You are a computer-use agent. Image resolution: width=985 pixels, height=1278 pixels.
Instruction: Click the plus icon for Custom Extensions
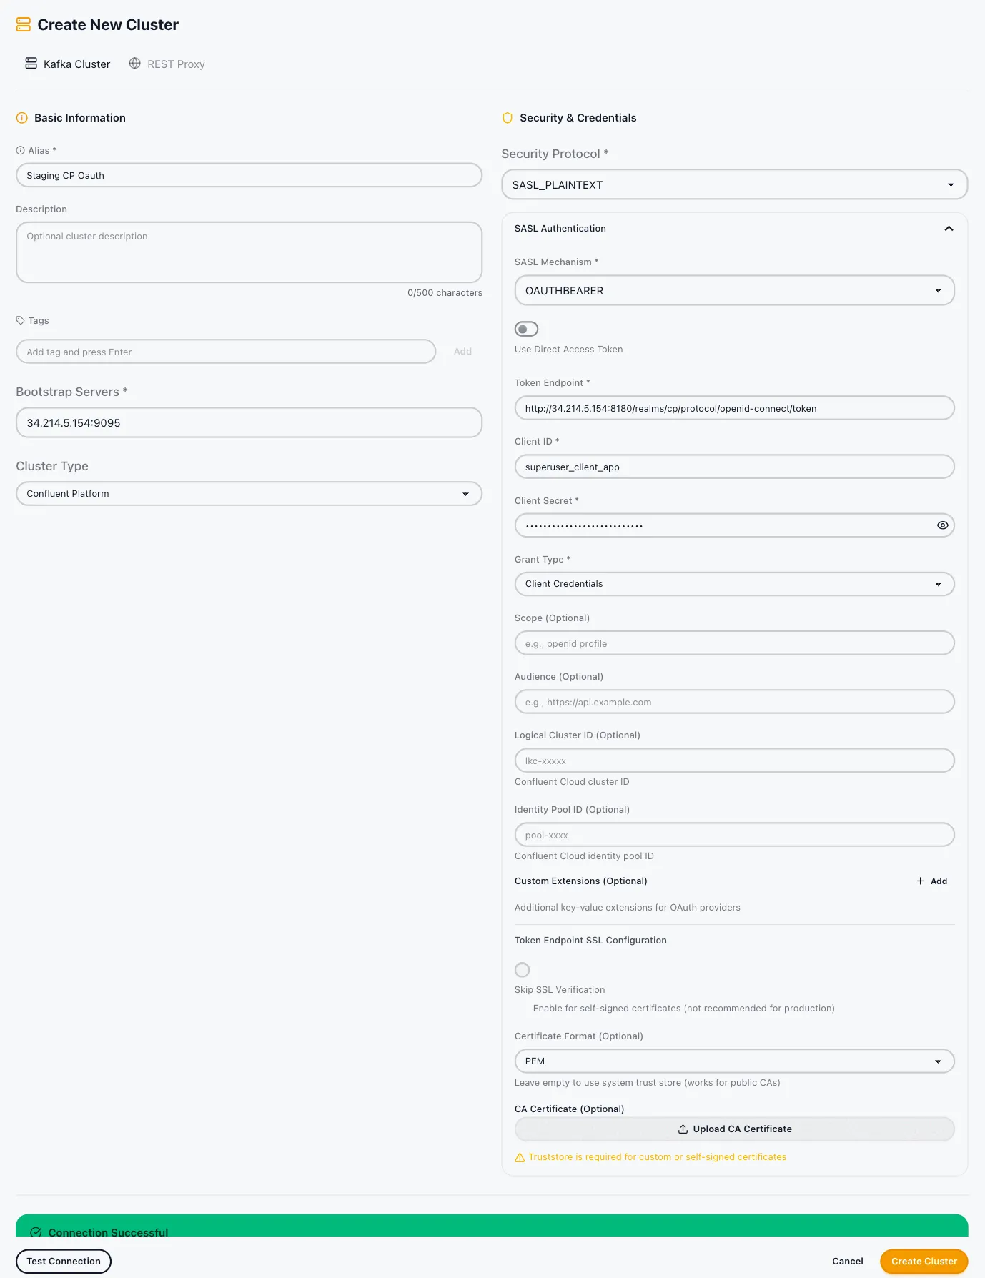pos(921,881)
